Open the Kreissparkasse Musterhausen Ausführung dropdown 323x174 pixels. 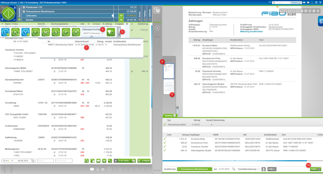(194, 169)
